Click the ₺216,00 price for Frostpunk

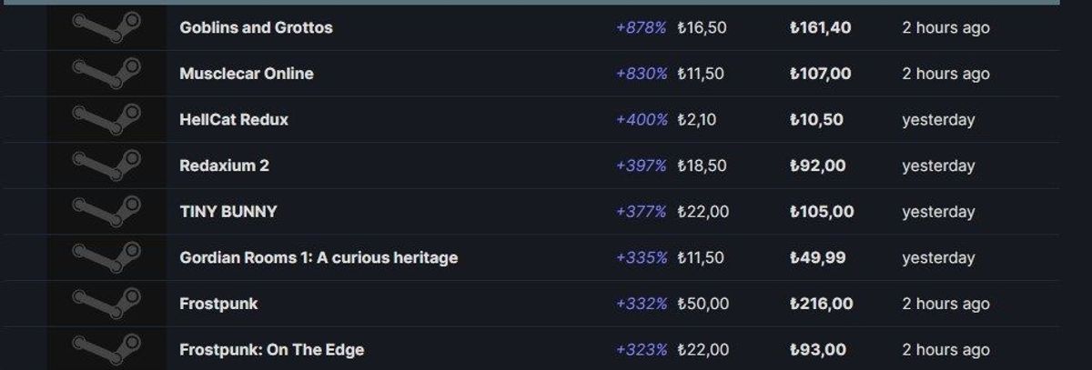[x=821, y=304]
